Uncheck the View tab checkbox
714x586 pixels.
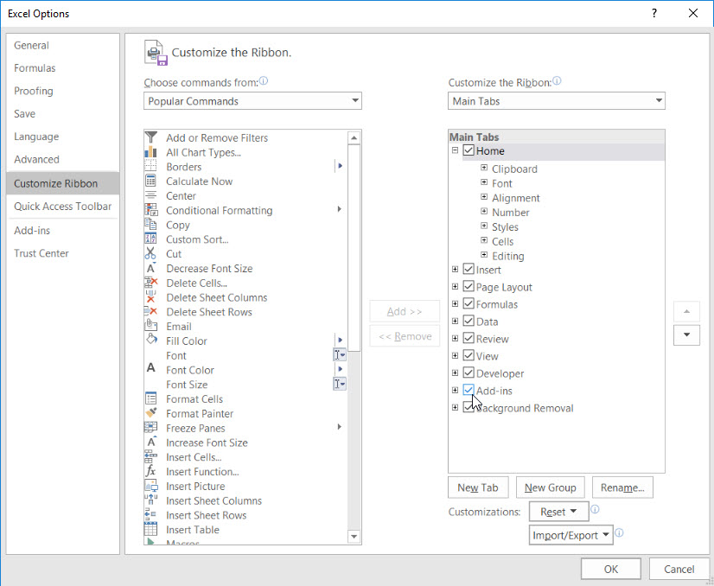(469, 355)
